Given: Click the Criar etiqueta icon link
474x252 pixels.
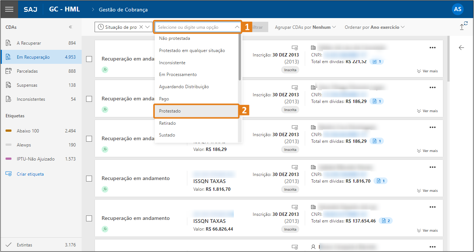Looking at the screenshot, I should coord(9,174).
